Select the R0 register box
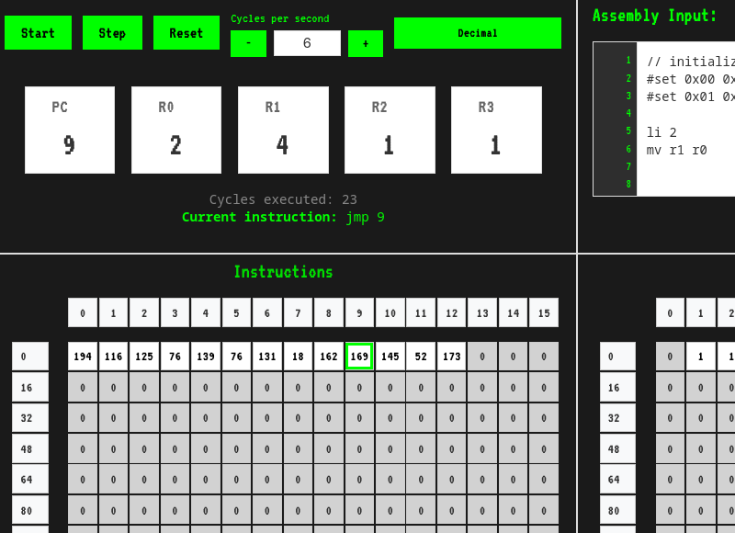This screenshot has width=735, height=533. pos(176,130)
